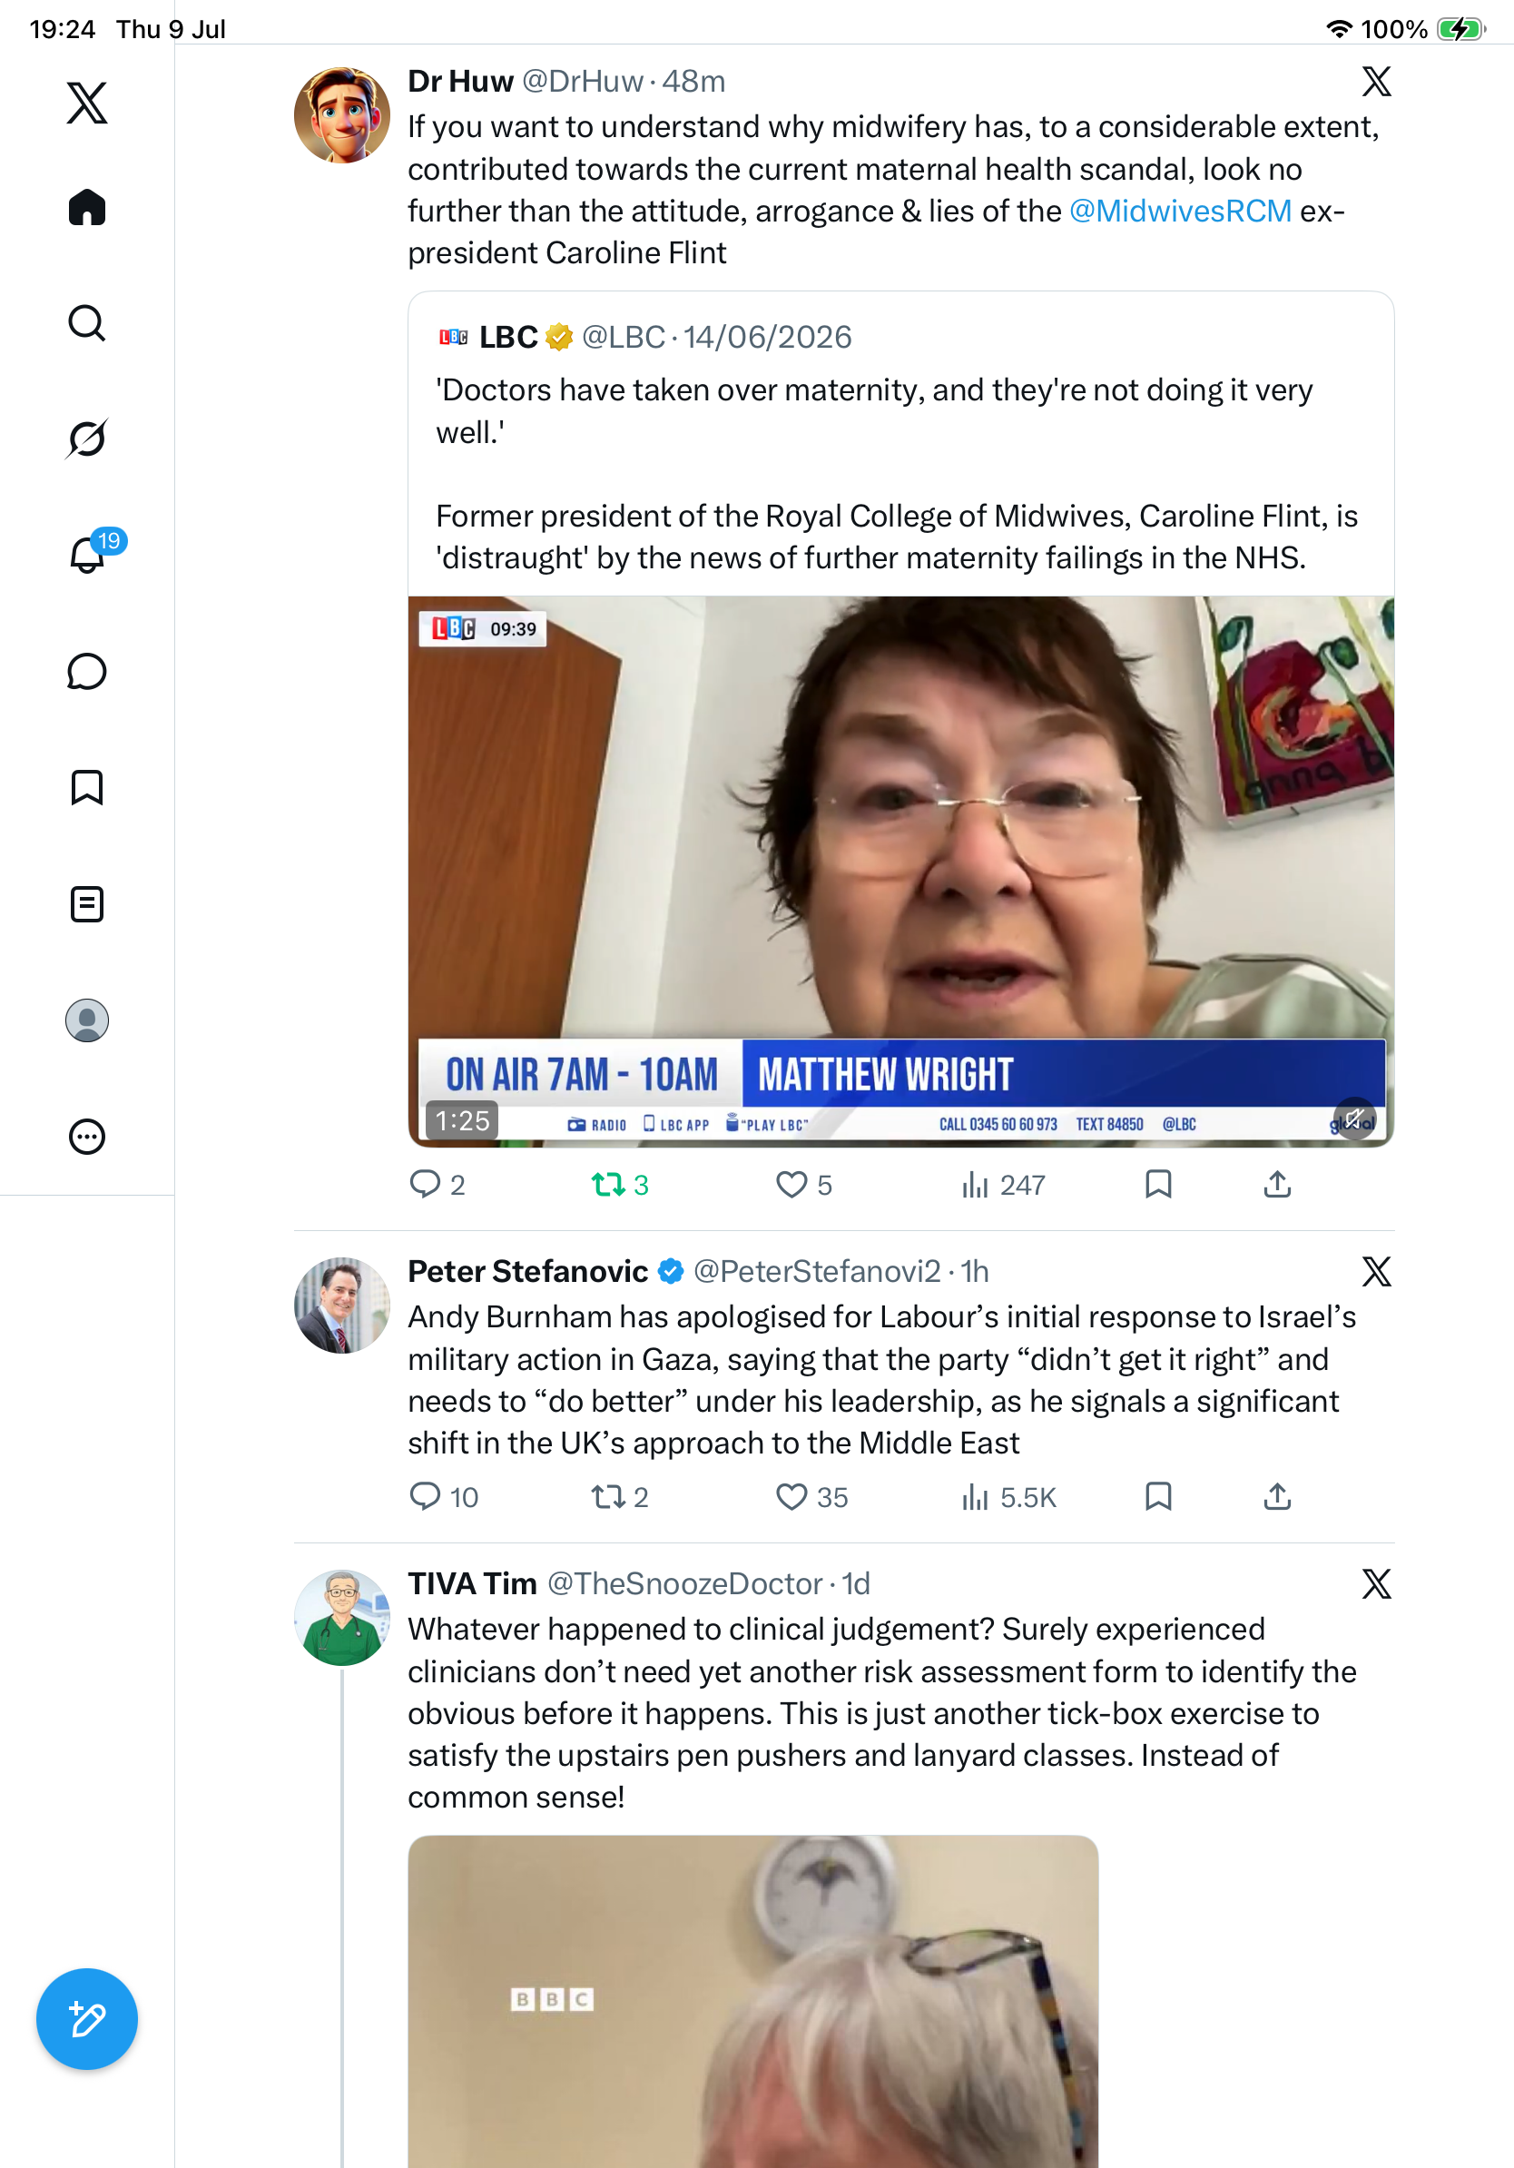Image resolution: width=1514 pixels, height=2168 pixels.
Task: Open Bookmarks in the sidebar
Action: pyautogui.click(x=87, y=787)
